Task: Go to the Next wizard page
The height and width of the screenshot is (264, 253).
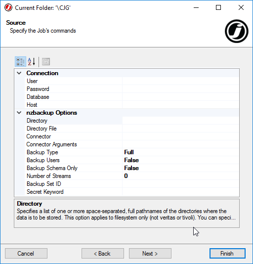Action: pyautogui.click(x=150, y=254)
